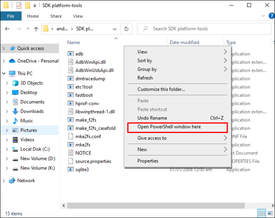This screenshot has height=218, width=275.
Task: Select the mke2fs file name
Action: [x=83, y=145]
